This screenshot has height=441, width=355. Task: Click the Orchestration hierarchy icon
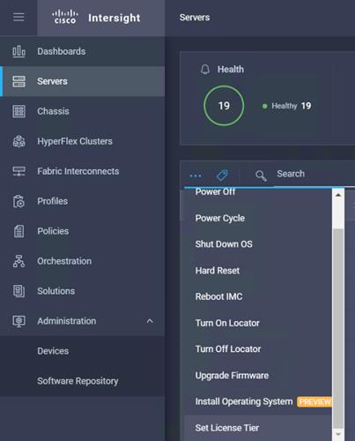18,261
